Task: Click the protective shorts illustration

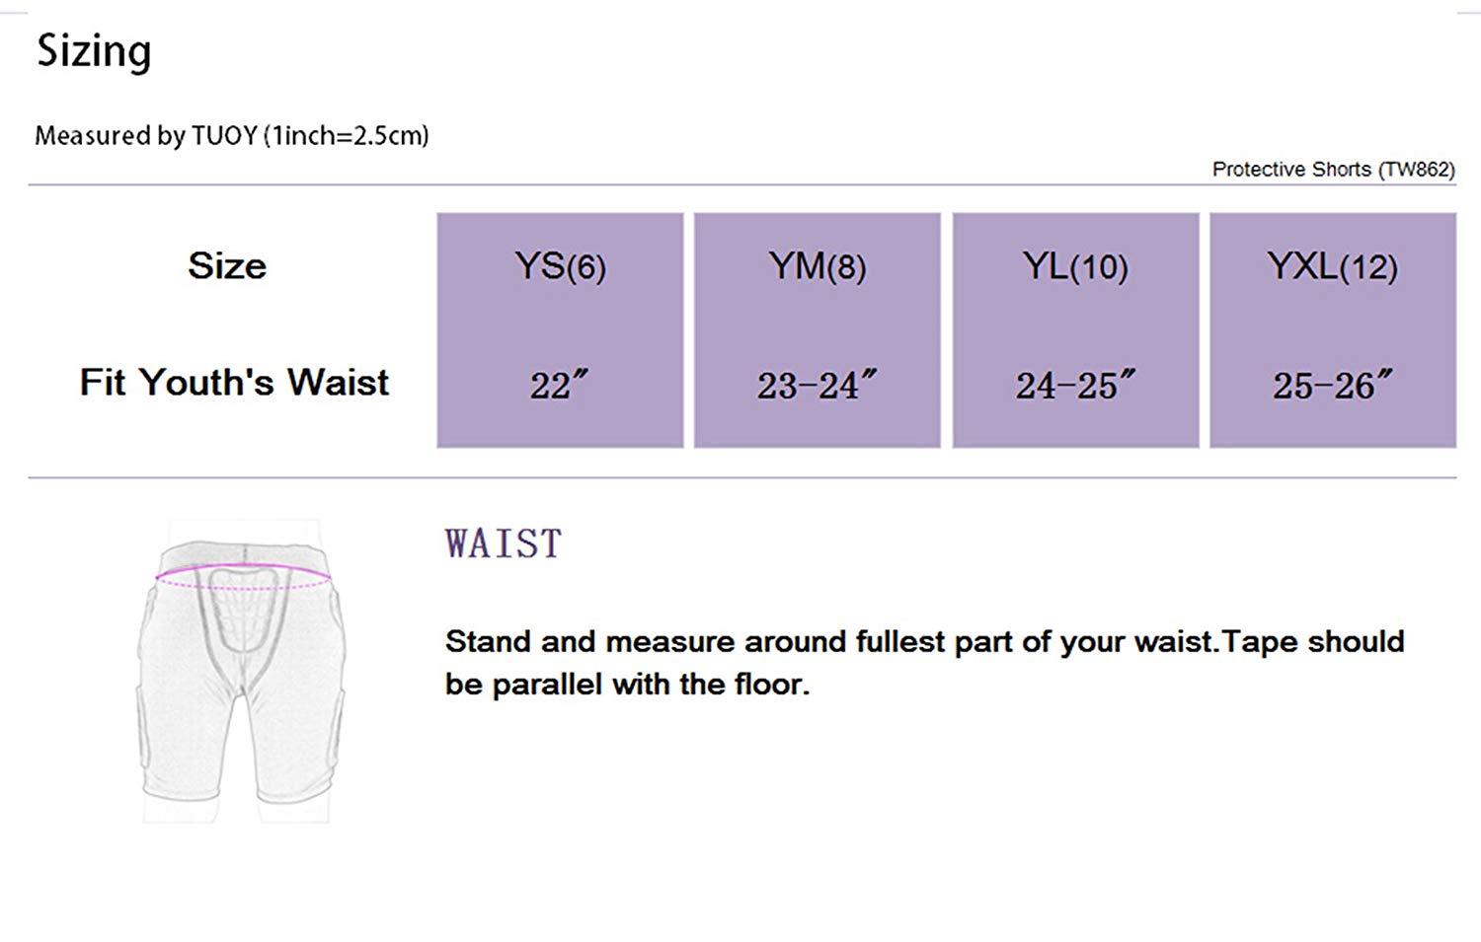Action: point(241,671)
